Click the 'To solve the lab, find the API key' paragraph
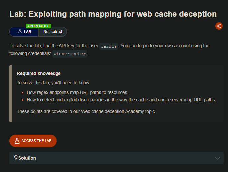228x172 pixels. 53,46
